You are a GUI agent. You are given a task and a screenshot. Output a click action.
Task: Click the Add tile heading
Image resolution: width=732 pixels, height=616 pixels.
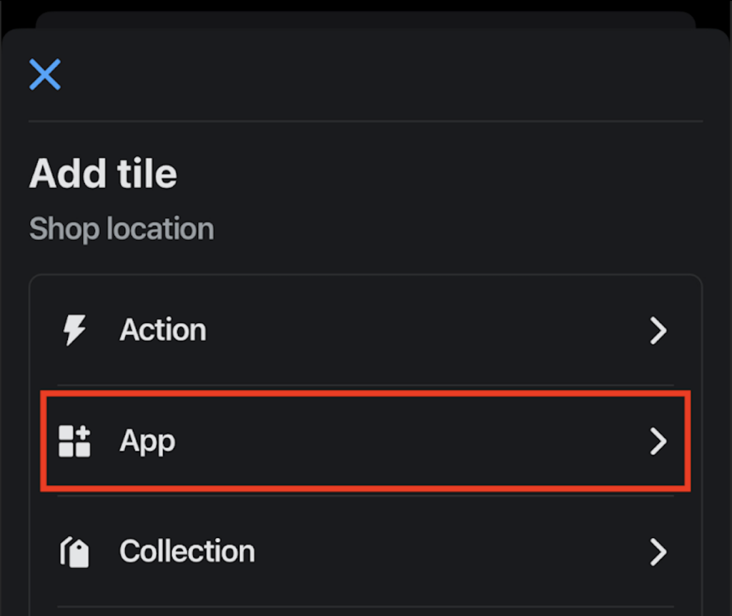(x=103, y=173)
